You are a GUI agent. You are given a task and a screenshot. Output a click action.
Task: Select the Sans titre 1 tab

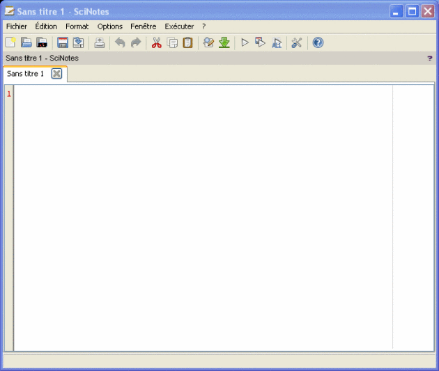coord(25,74)
